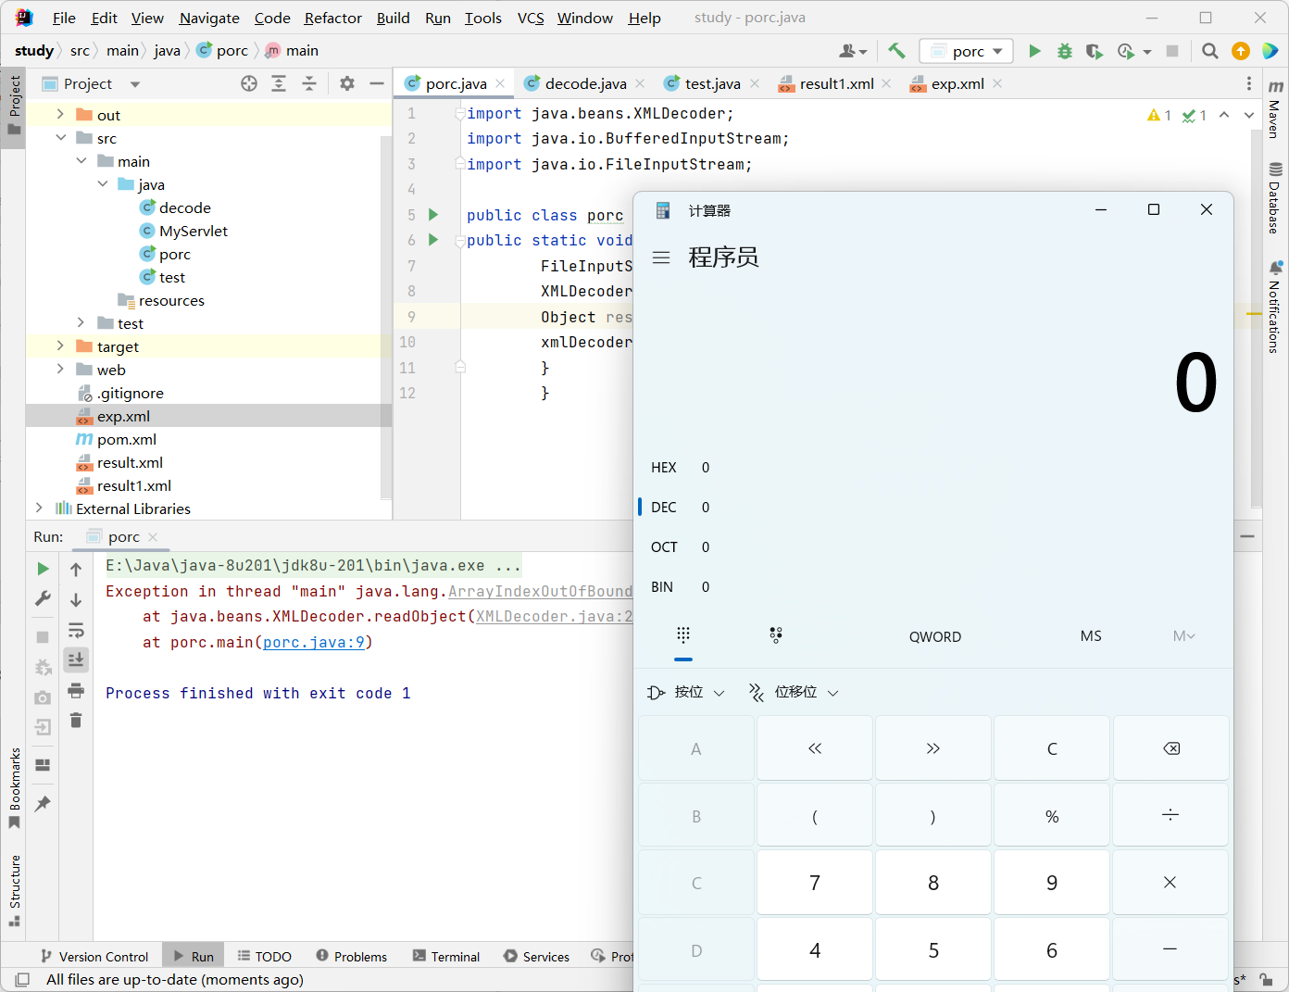Collapse the src folder
Screen dimensions: 1289x992
(x=60, y=137)
